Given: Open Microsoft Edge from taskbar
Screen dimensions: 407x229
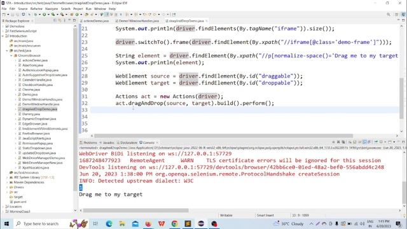Looking at the screenshot, I should [109, 223].
